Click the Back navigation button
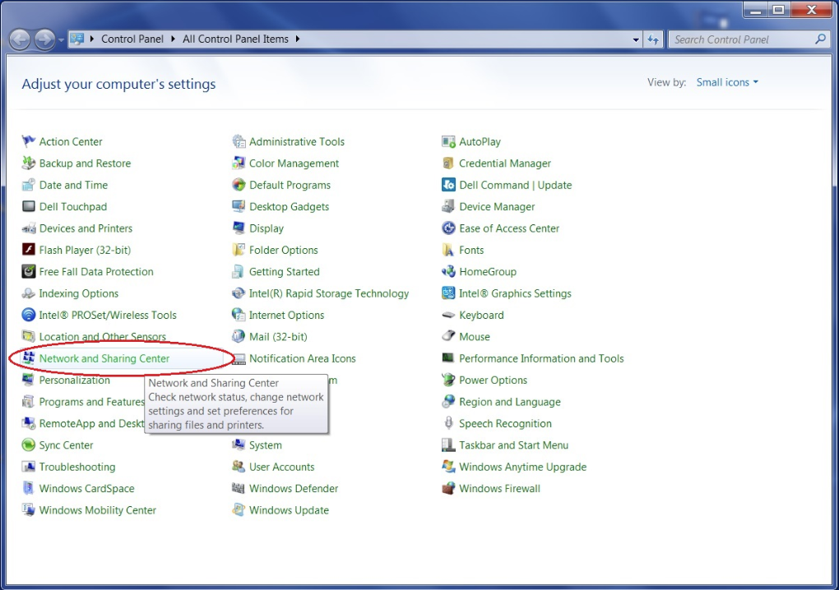The width and height of the screenshot is (839, 590). pos(20,39)
